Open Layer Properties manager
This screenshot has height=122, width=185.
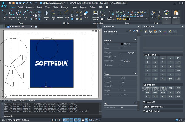point(111,15)
